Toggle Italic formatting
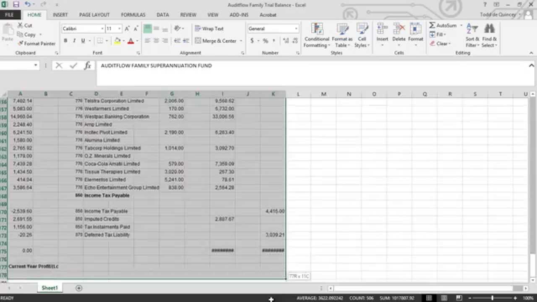Viewport: 537px width, 302px height. pos(74,41)
